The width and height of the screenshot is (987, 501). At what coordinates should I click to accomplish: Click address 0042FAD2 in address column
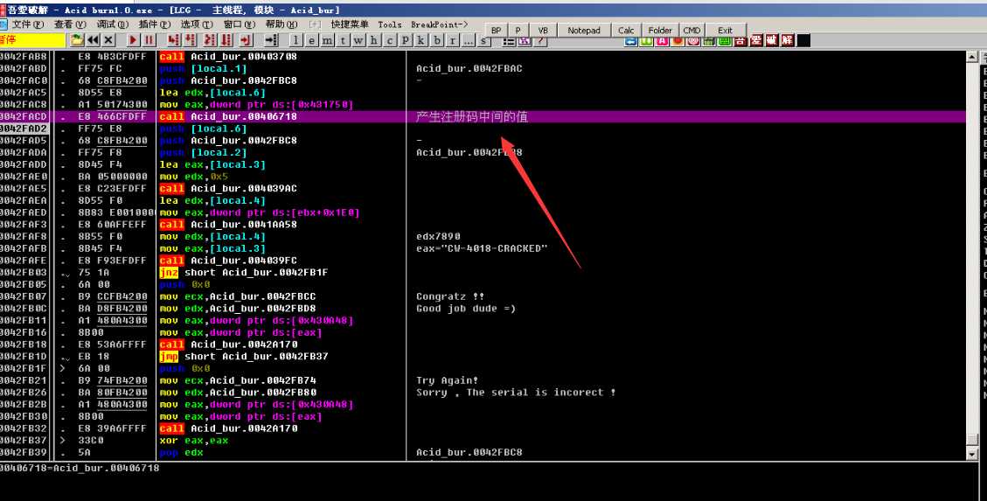point(24,129)
